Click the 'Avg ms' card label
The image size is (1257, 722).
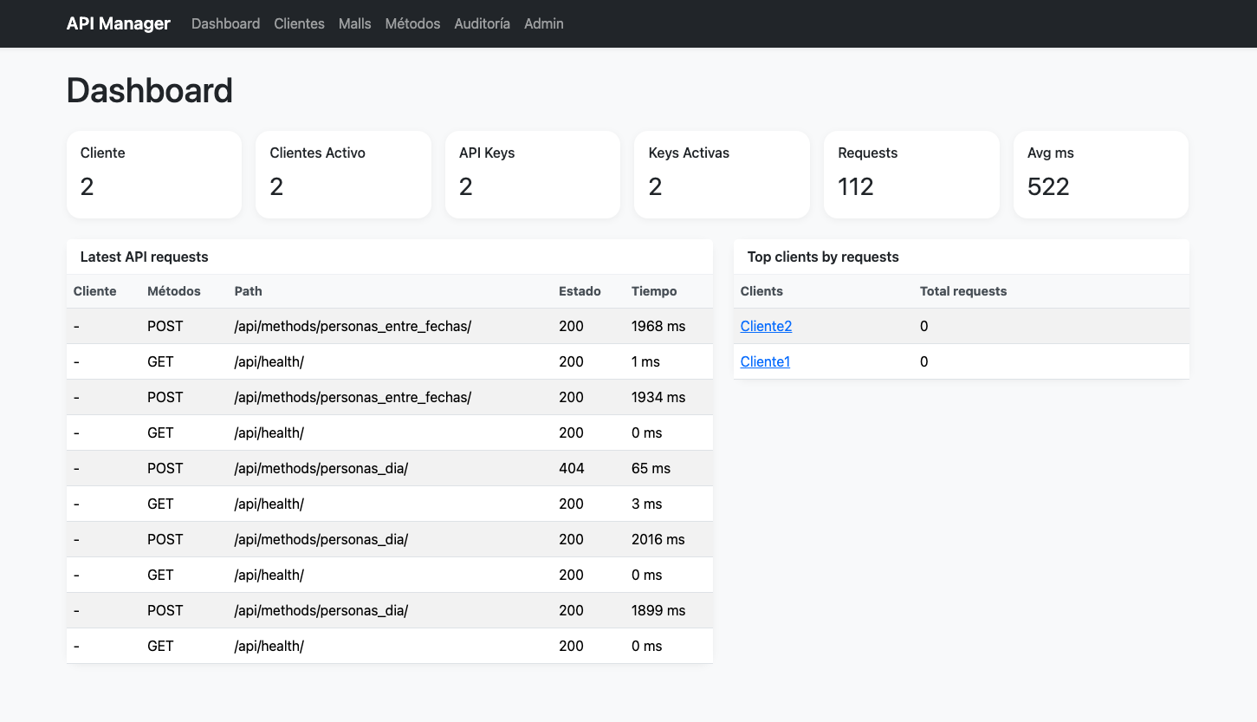1051,153
